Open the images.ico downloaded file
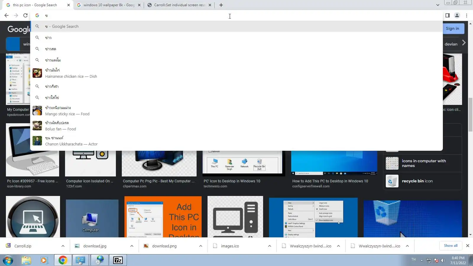The width and height of the screenshot is (473, 266). (x=230, y=246)
